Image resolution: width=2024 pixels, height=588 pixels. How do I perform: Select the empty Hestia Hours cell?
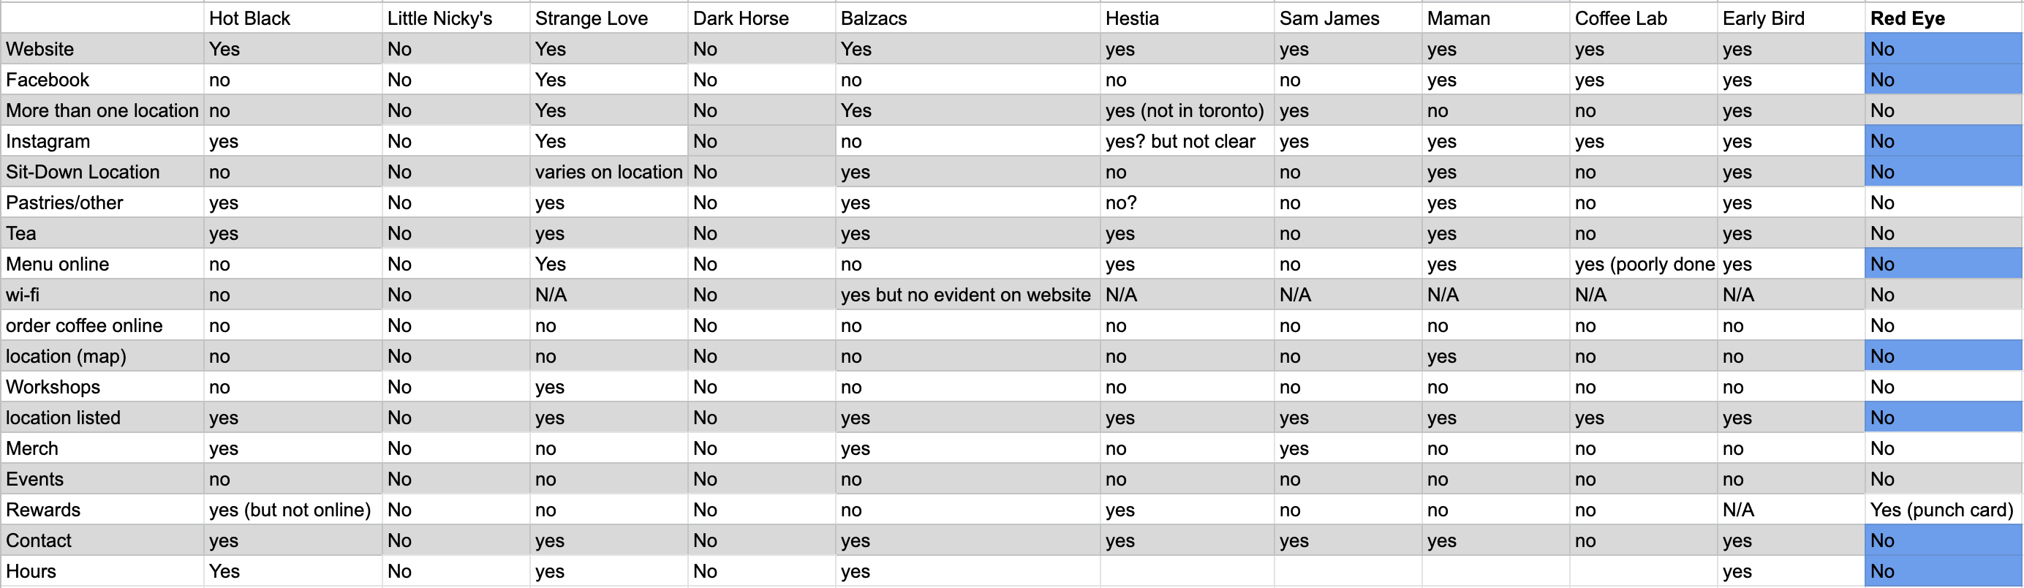pyautogui.click(x=1187, y=570)
